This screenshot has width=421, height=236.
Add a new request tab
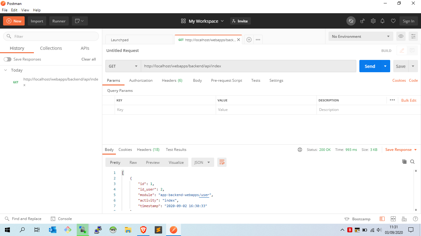pyautogui.click(x=249, y=40)
